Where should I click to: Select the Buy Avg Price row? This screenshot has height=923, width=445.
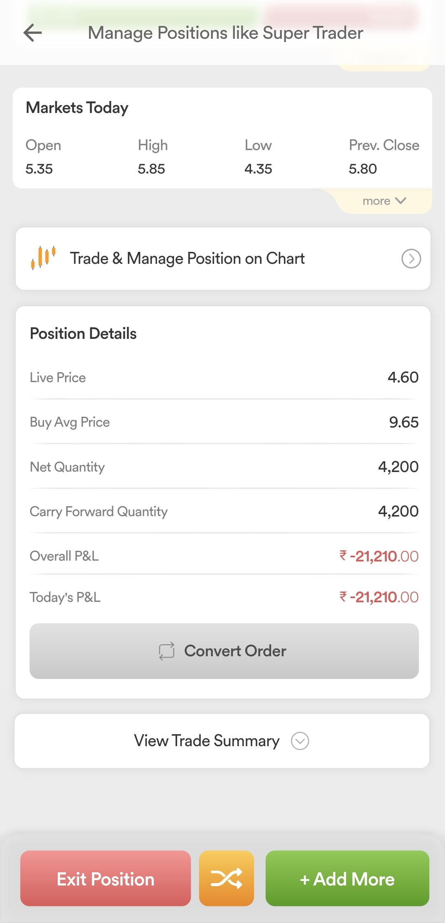pyautogui.click(x=224, y=422)
